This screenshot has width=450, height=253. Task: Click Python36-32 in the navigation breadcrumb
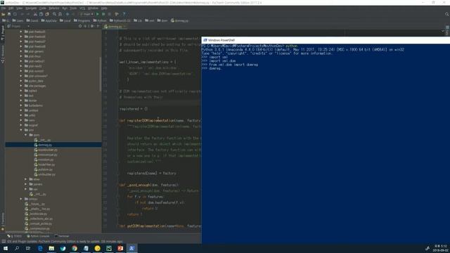tap(120, 20)
